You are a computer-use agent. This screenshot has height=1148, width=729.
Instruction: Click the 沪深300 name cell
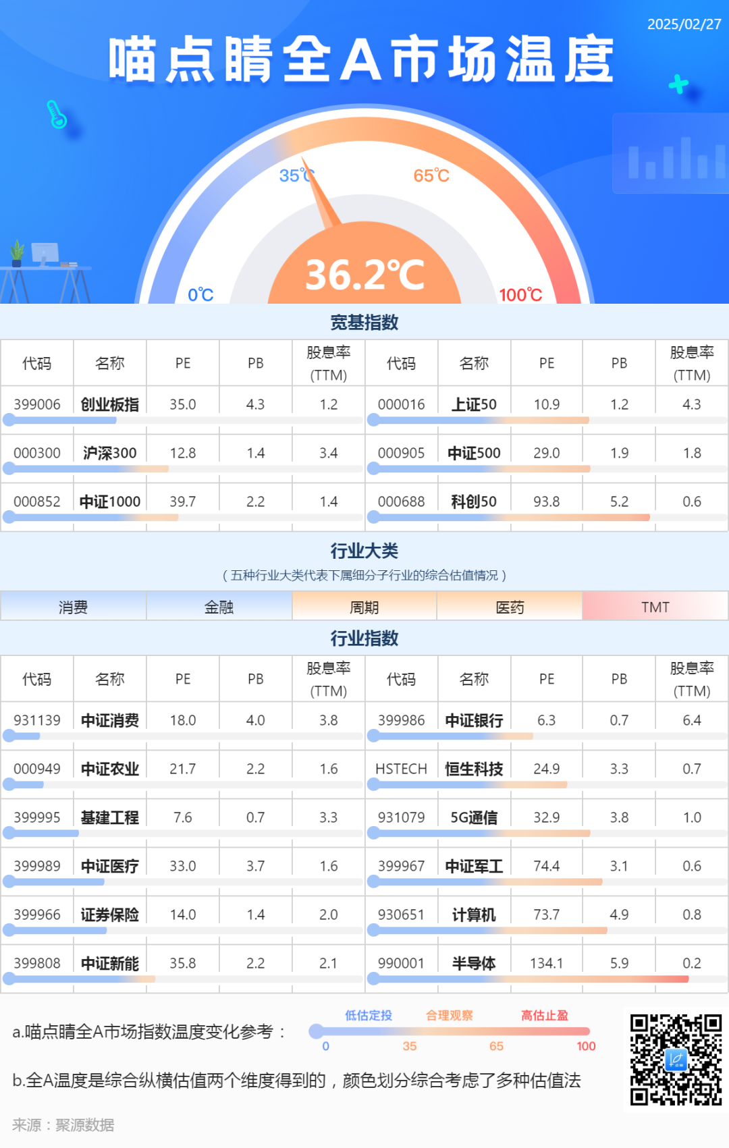[110, 453]
